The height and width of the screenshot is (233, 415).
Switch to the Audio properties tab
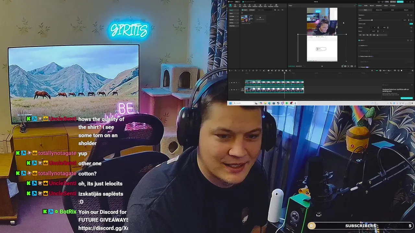[x=366, y=6]
